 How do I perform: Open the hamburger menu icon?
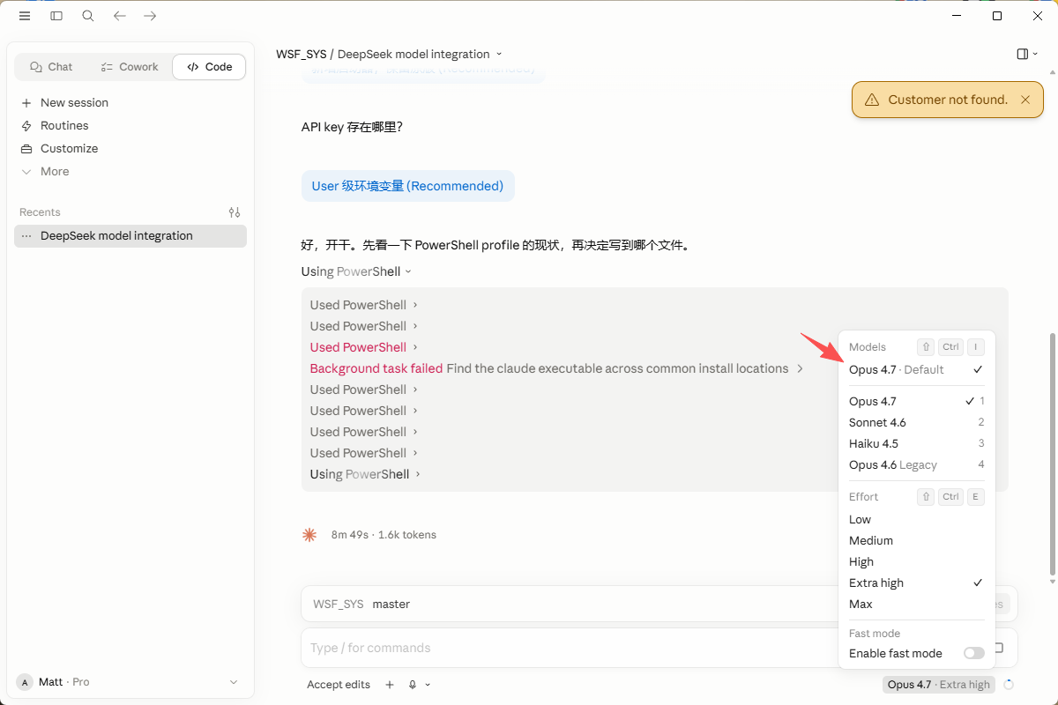25,16
